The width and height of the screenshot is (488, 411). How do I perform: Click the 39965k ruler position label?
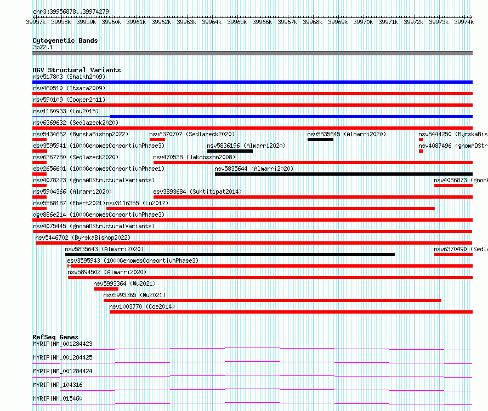click(x=237, y=22)
